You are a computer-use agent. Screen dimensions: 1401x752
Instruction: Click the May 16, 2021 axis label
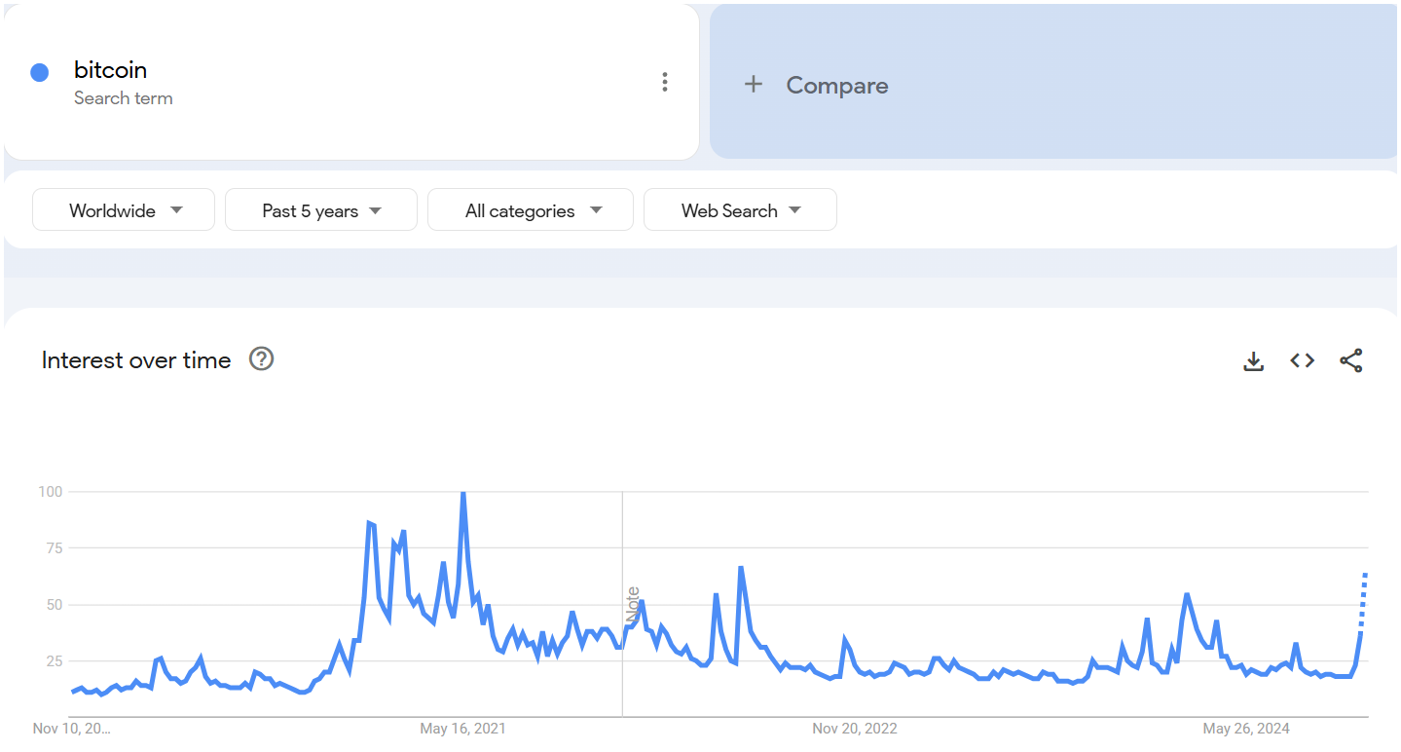(462, 729)
